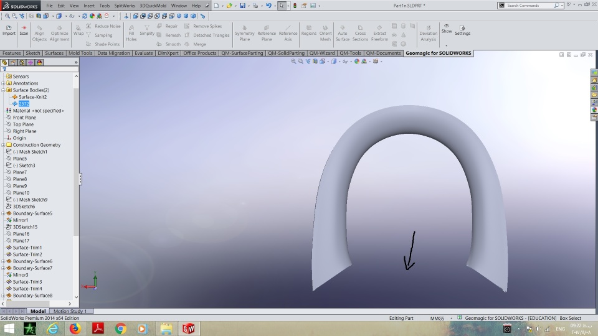Screen dimensions: 598x336
Task: Click the Show eye icon in ribbon
Action: pos(446,26)
